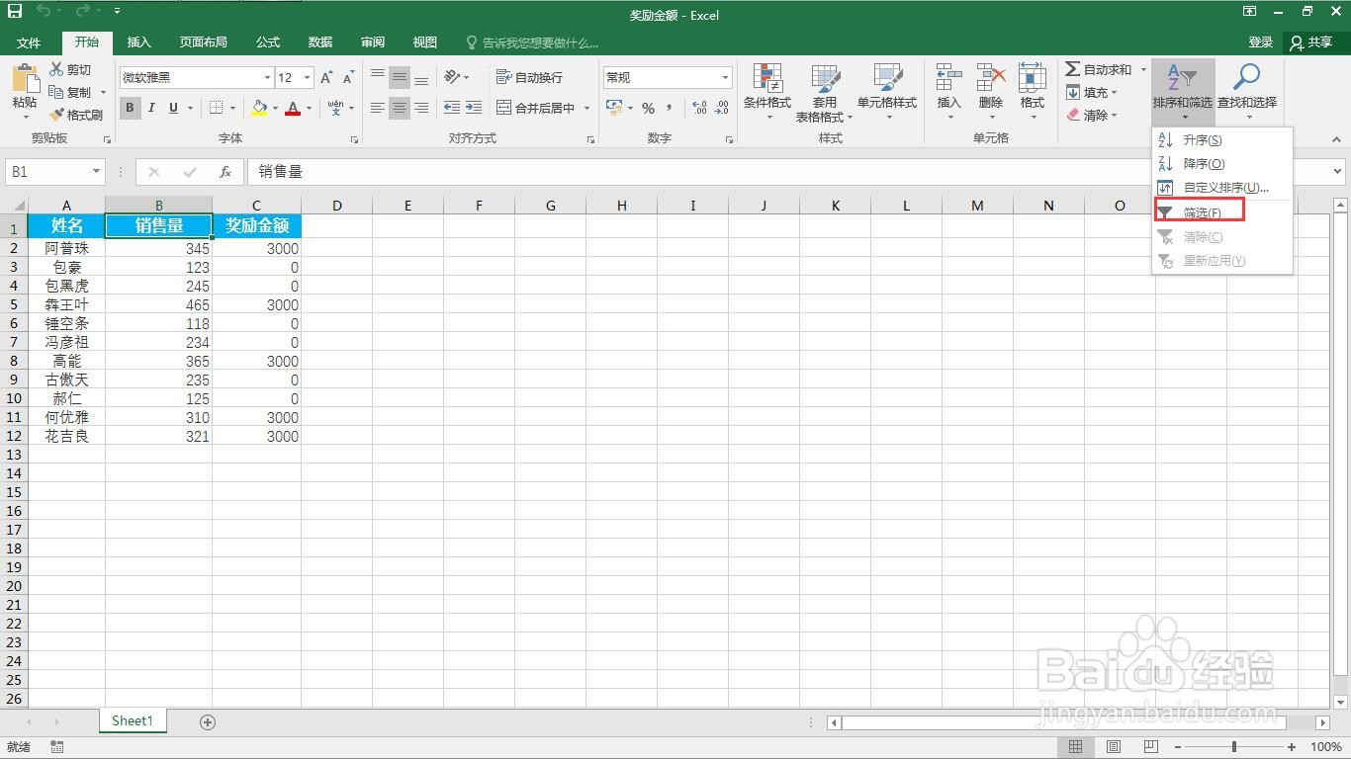The width and height of the screenshot is (1351, 759).
Task: Decrease decimal places
Action: point(722,108)
